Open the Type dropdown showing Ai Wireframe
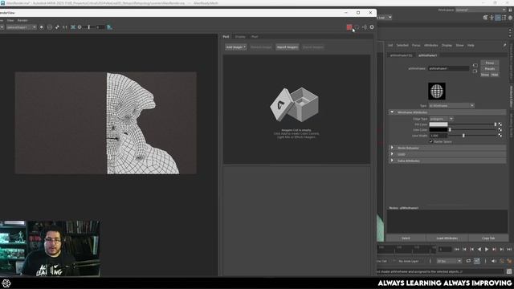This screenshot has width=514, height=289. (451, 105)
